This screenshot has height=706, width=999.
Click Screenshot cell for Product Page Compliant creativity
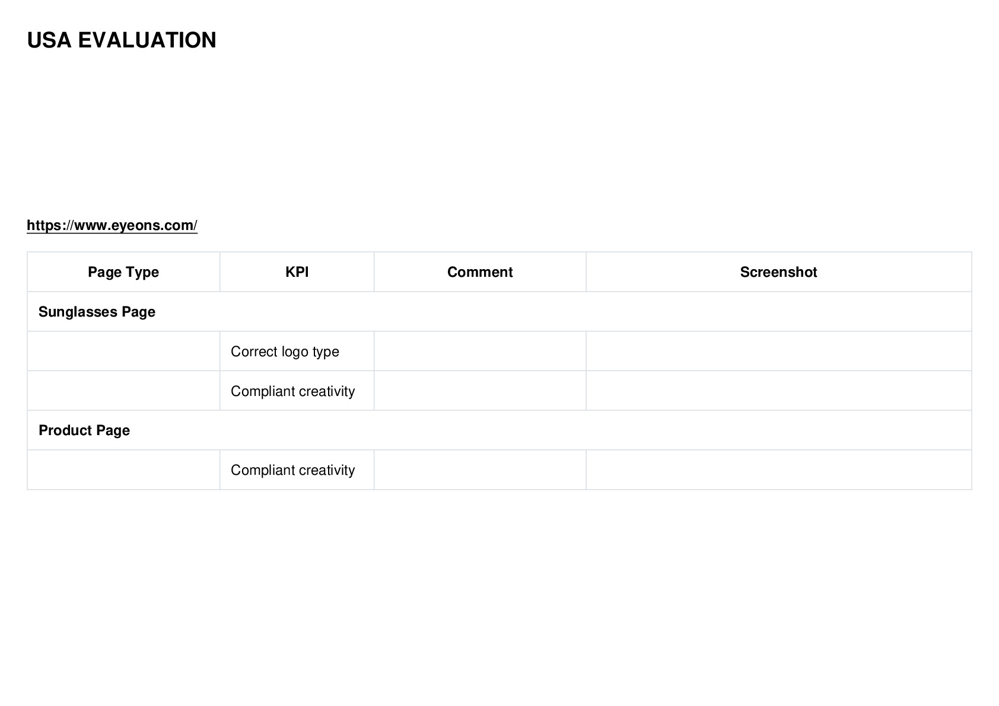coord(779,470)
